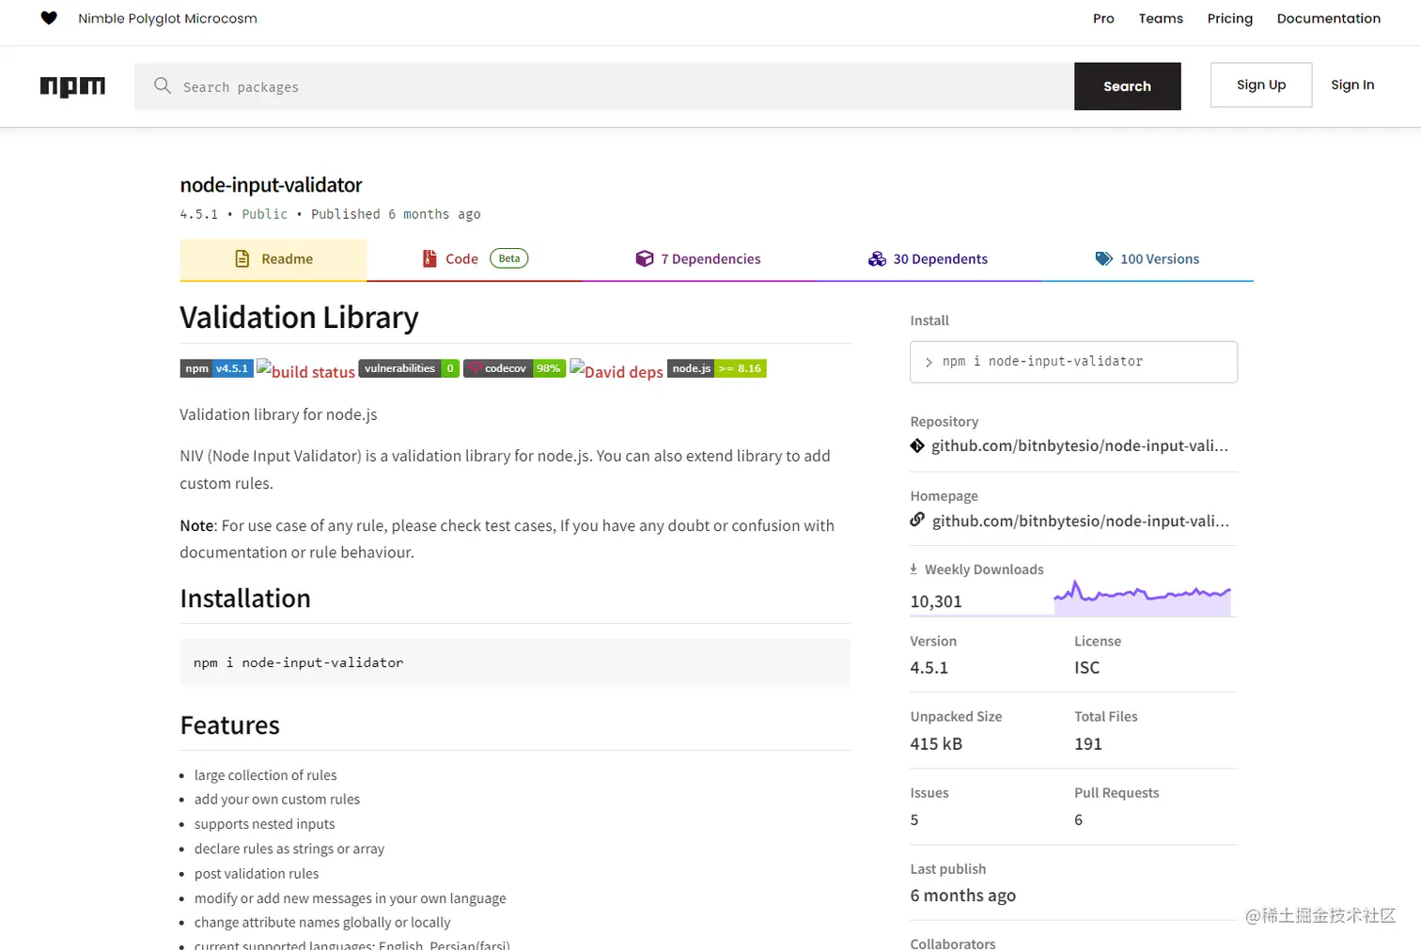Click 'add your own custom rules' item
The image size is (1421, 950).
[x=277, y=800]
